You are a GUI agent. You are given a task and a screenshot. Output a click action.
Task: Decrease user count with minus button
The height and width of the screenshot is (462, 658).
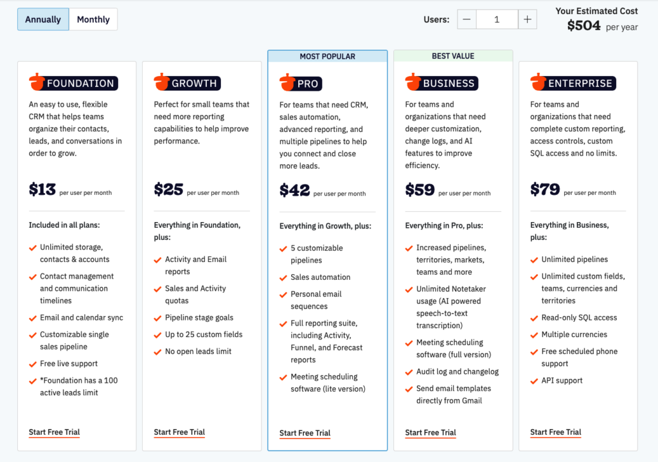click(x=467, y=19)
